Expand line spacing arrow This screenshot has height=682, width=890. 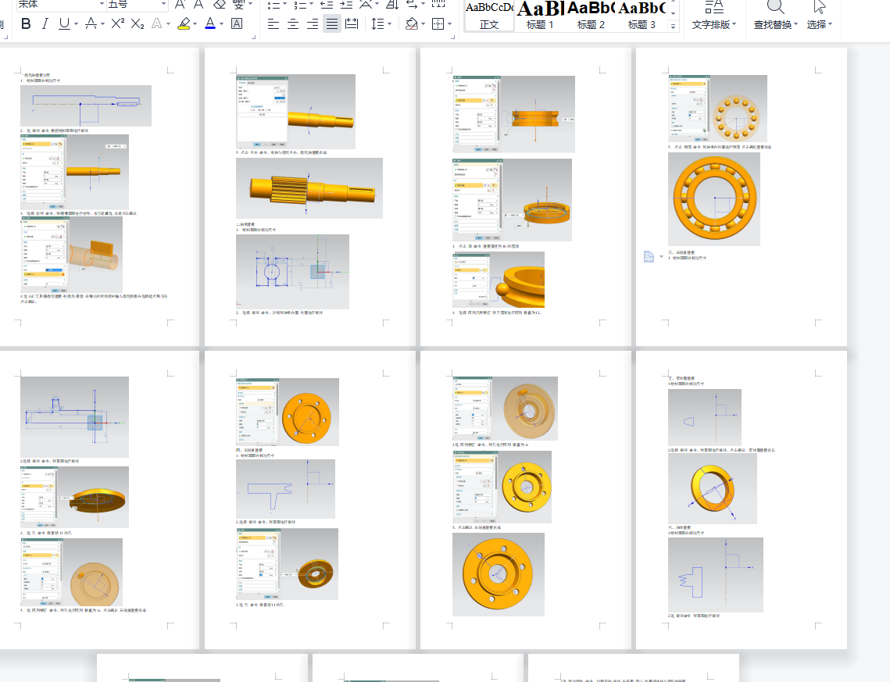click(389, 24)
